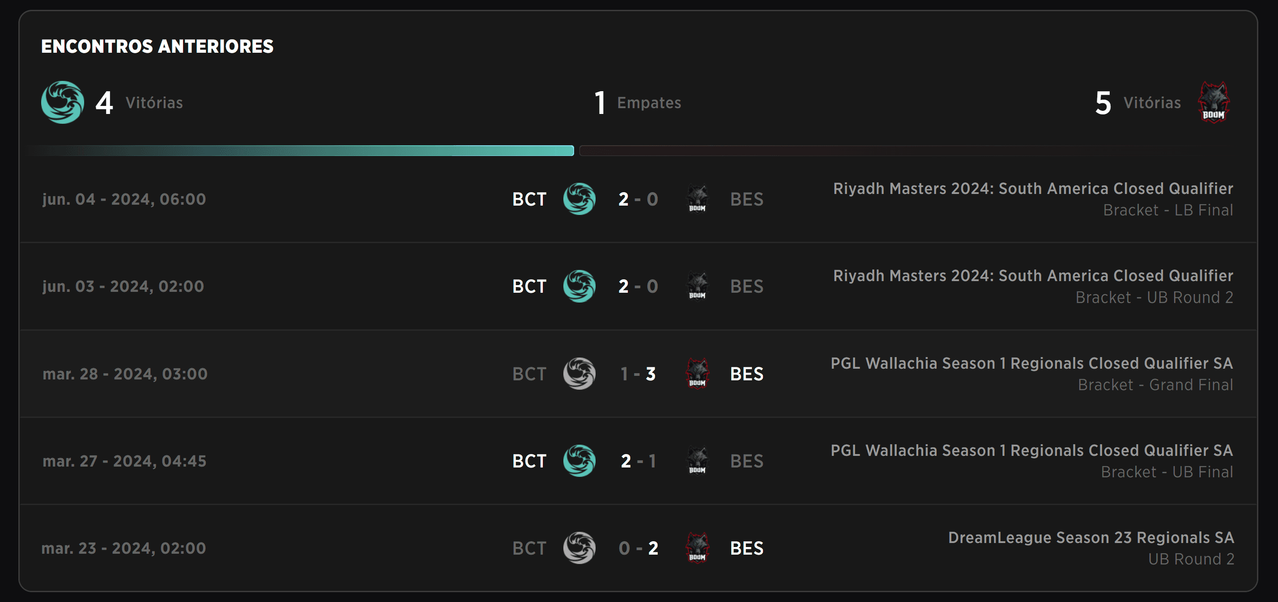Click BCT team name in March 27 match

(x=529, y=461)
